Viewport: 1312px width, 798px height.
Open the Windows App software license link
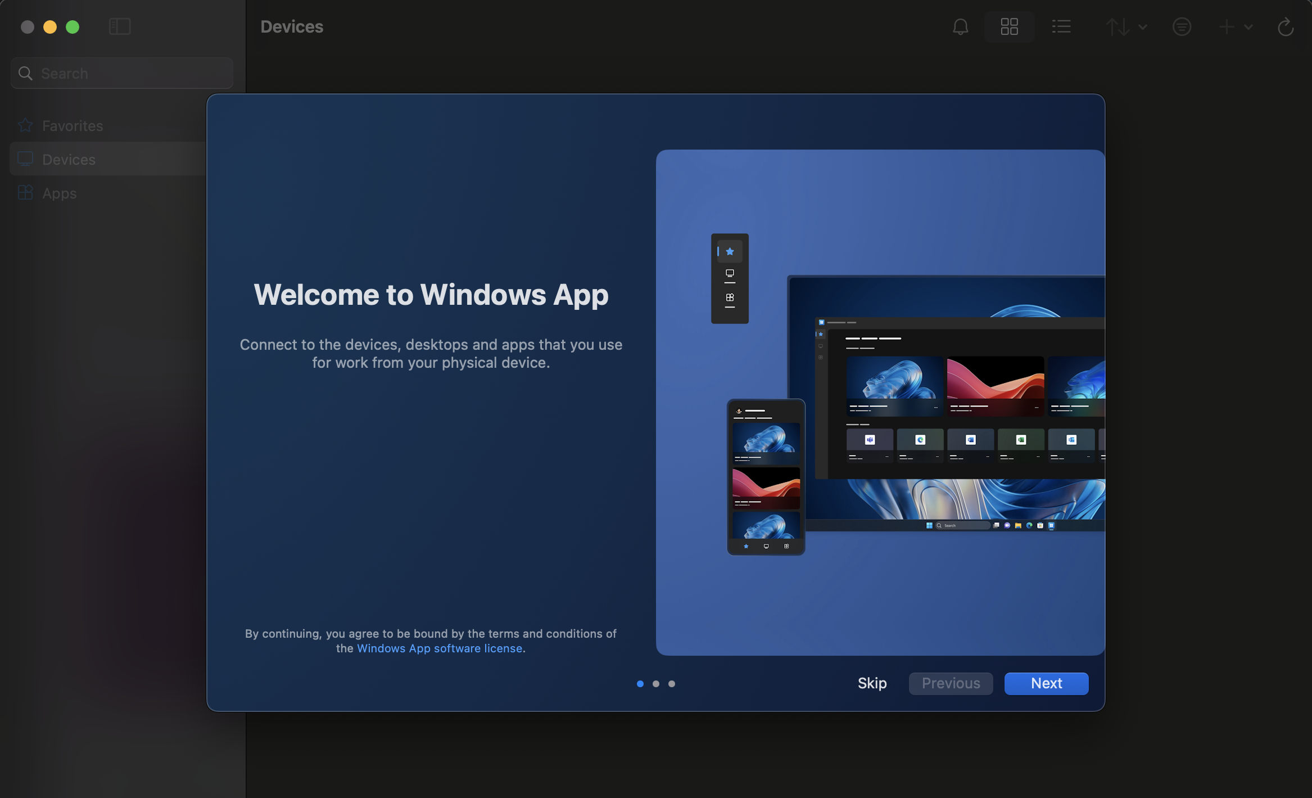point(440,648)
